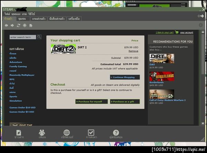
Task: Open Games Under $10 USD link
Action: click(x=22, y=108)
